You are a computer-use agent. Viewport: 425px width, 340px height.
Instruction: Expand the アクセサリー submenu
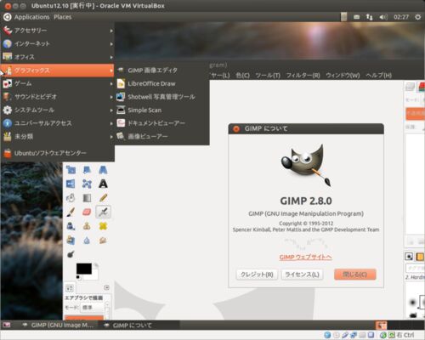[57, 31]
